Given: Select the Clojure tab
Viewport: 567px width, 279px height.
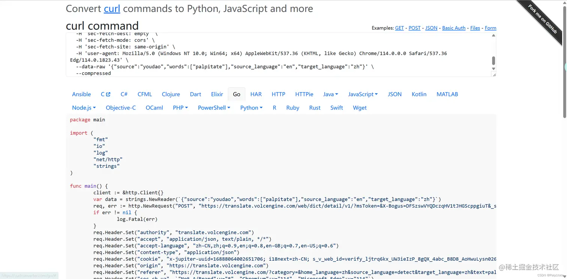Looking at the screenshot, I should pos(171,94).
